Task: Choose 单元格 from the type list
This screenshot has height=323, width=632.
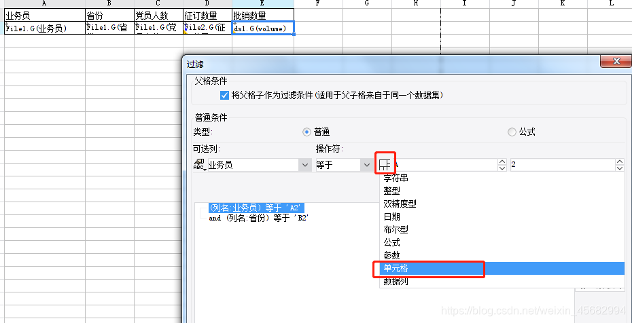Action: tap(502, 268)
